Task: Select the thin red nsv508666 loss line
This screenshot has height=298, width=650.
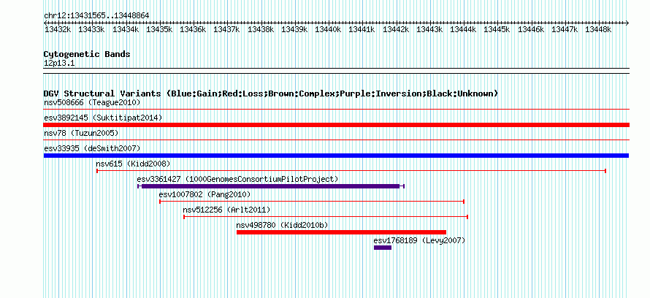Action: coord(336,110)
